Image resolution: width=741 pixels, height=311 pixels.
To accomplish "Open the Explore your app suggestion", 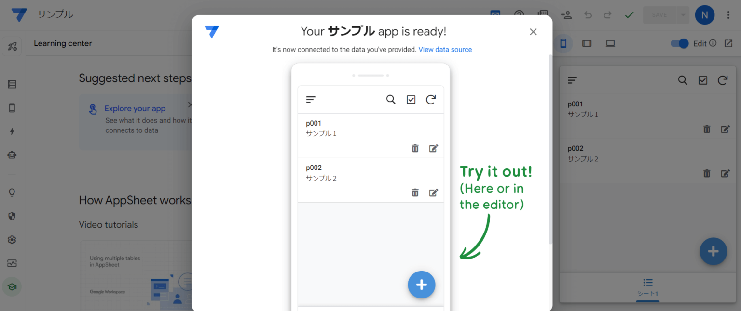I will [x=135, y=108].
